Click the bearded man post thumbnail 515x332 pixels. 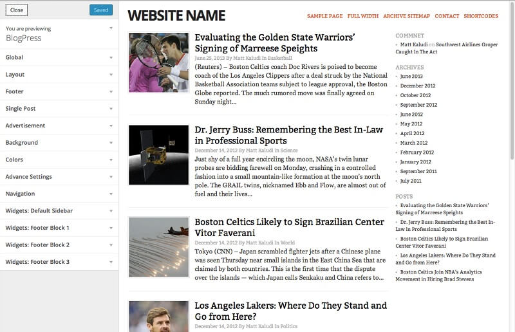158,317
